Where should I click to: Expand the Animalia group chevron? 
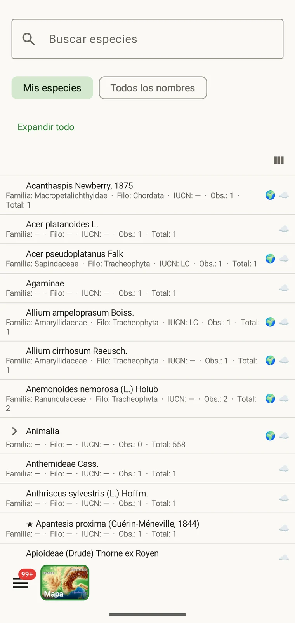pos(14,431)
